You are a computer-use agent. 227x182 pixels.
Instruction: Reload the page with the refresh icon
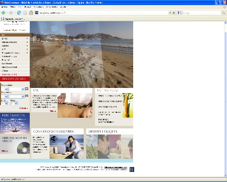click(x=19, y=13)
